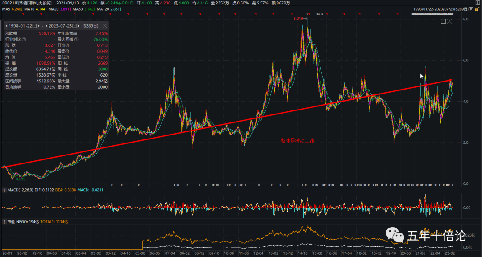Select the DIF: 0.3192 value
The height and width of the screenshot is (257, 482).
coord(44,190)
